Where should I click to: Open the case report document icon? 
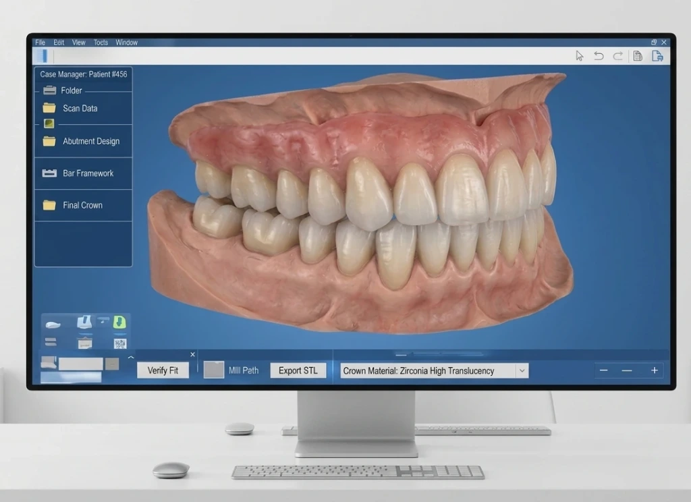637,56
